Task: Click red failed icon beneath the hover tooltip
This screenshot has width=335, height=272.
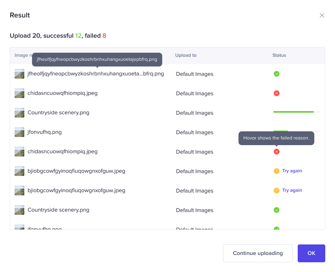Action: pos(277,152)
